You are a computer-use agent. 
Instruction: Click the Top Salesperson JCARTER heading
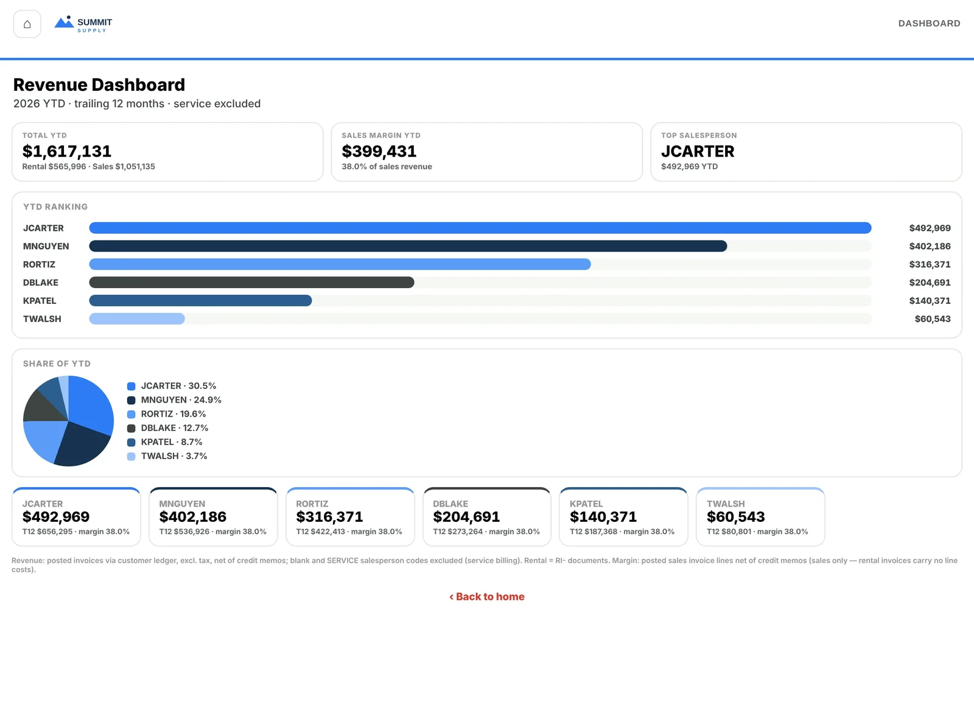coord(698,151)
